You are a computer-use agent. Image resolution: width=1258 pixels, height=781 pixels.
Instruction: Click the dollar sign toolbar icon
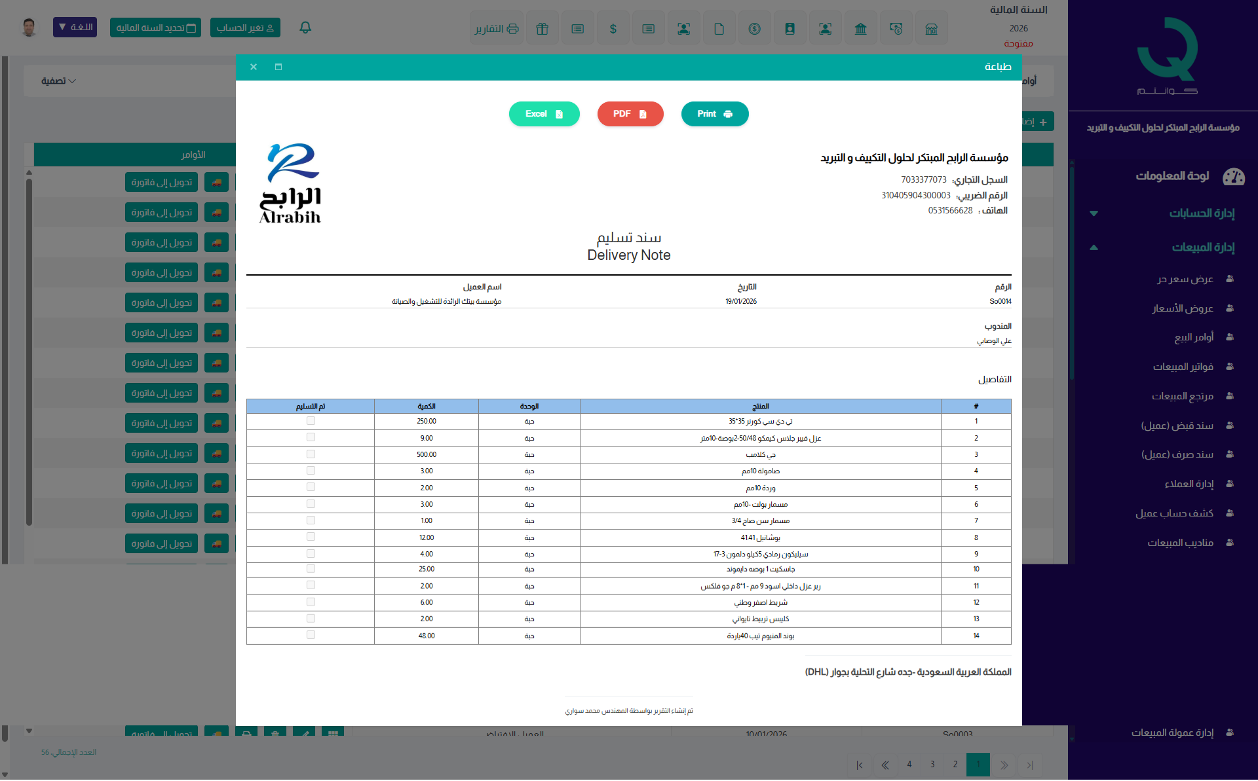[613, 29]
